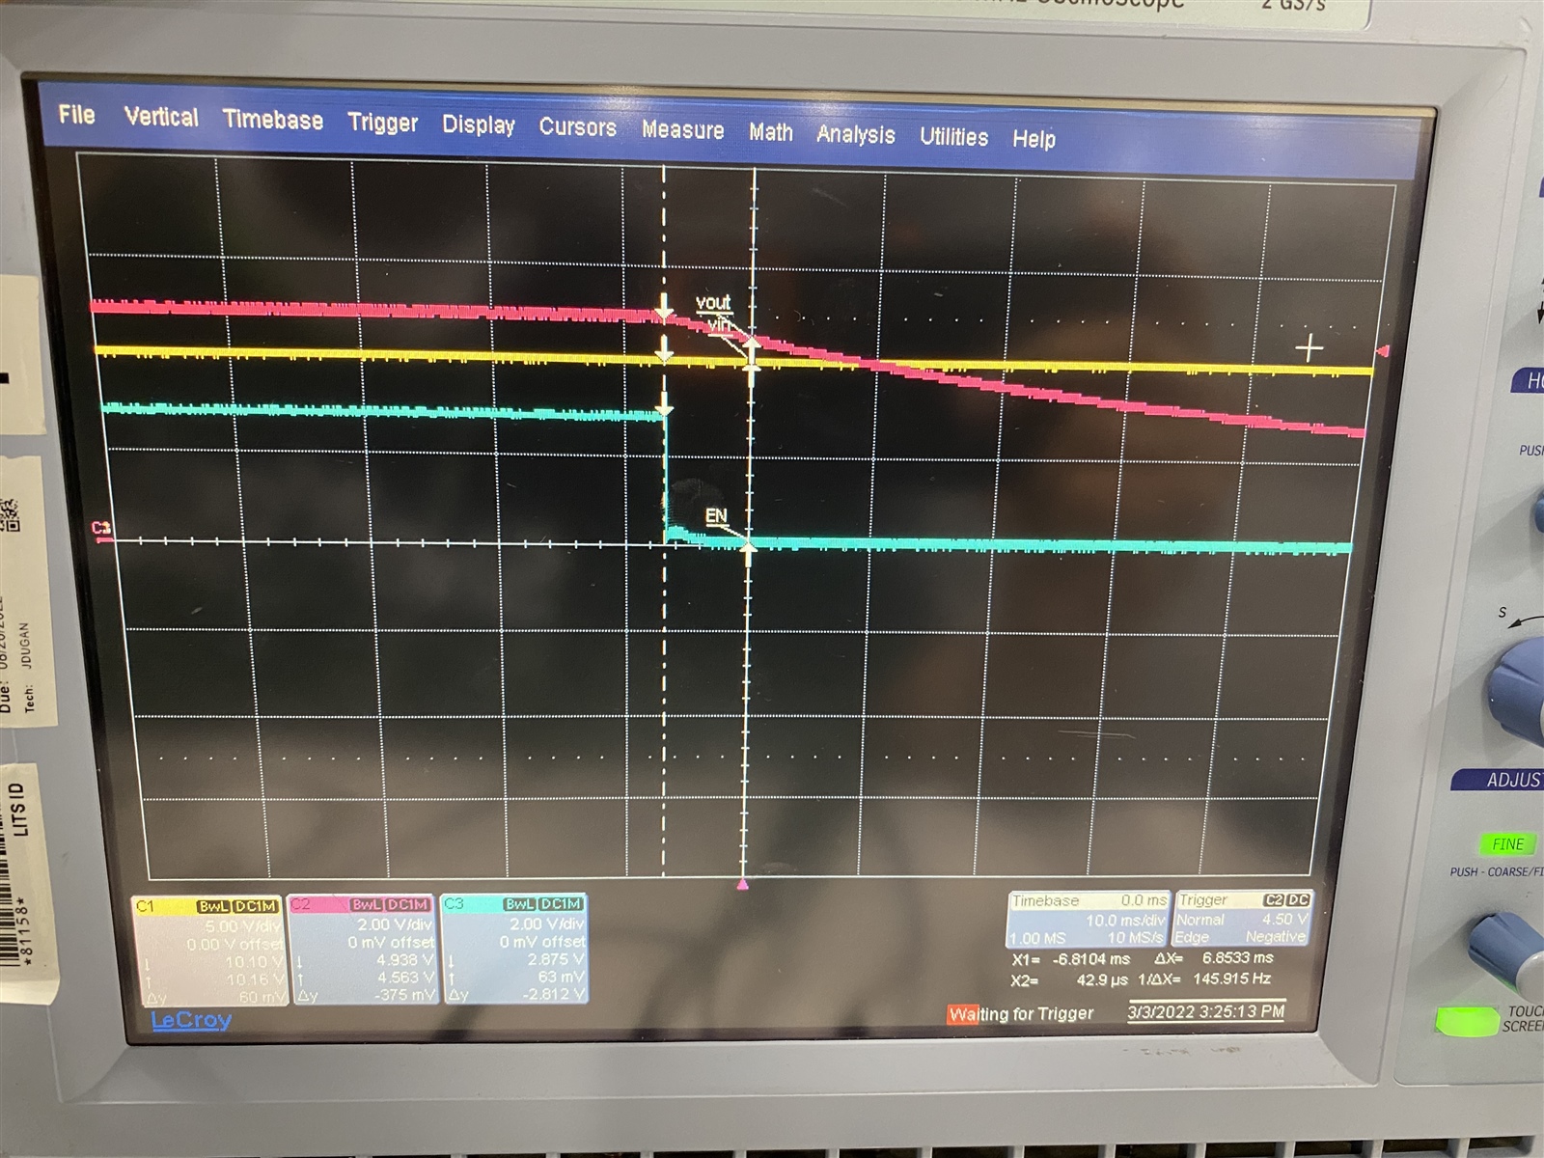Click trigger slope Negative

1276,936
